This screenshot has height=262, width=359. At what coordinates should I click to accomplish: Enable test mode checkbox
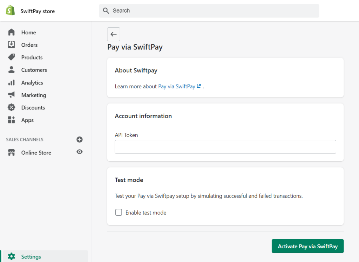(x=118, y=212)
